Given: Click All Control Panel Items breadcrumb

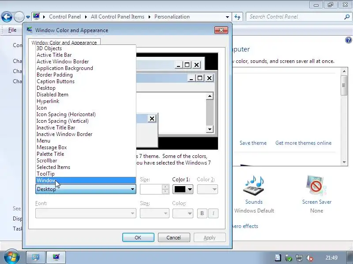Looking at the screenshot, I should point(117,17).
